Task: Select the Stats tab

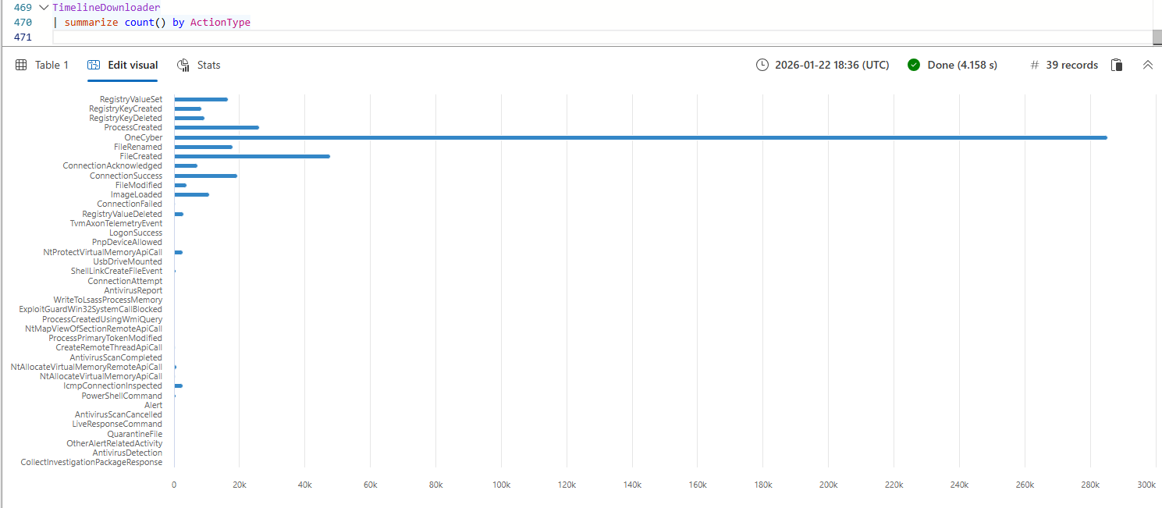Action: coord(199,66)
